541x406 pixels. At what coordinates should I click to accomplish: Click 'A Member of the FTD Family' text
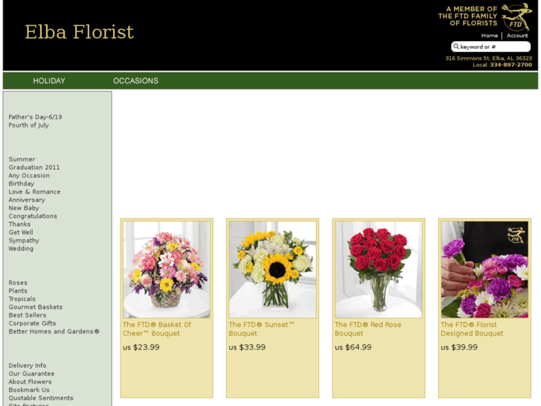click(x=468, y=16)
